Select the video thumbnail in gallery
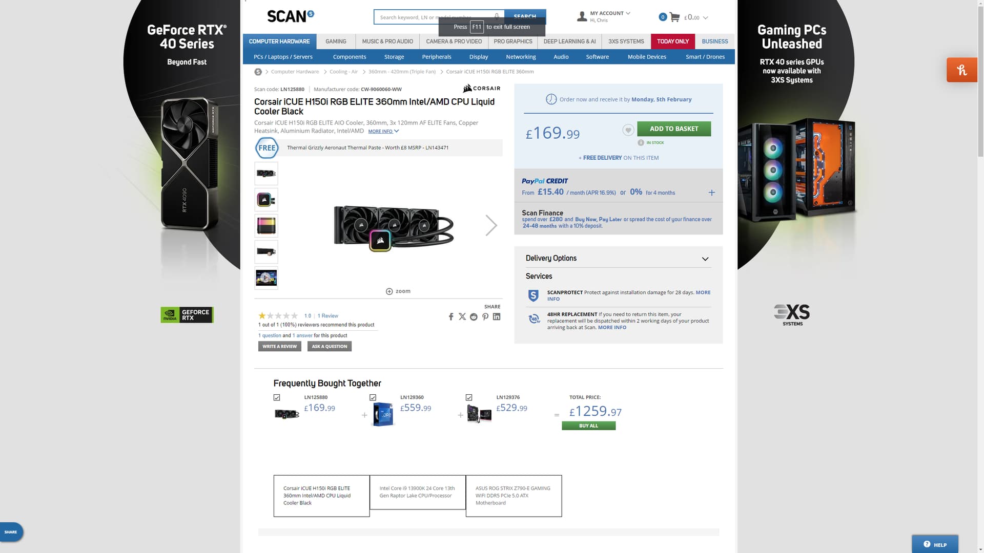The image size is (984, 553). click(266, 278)
